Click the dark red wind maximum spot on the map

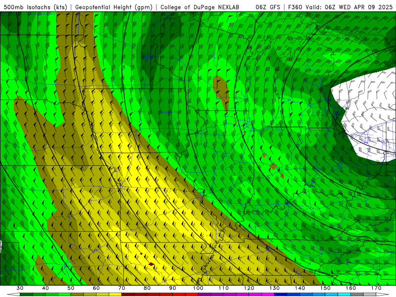151,264
